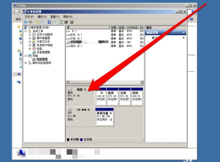Click the help question-mark toolbar icon

coord(49,22)
